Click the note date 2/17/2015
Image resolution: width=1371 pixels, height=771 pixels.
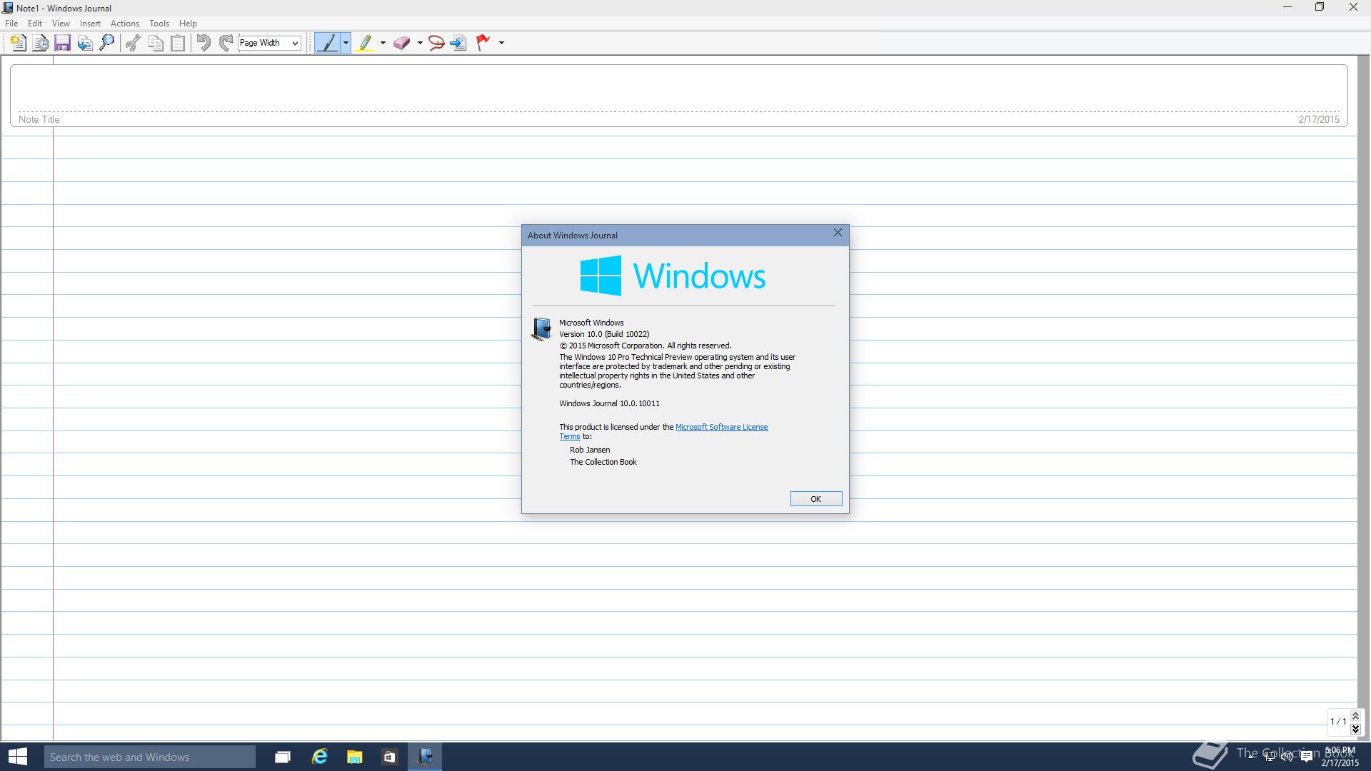tap(1319, 119)
